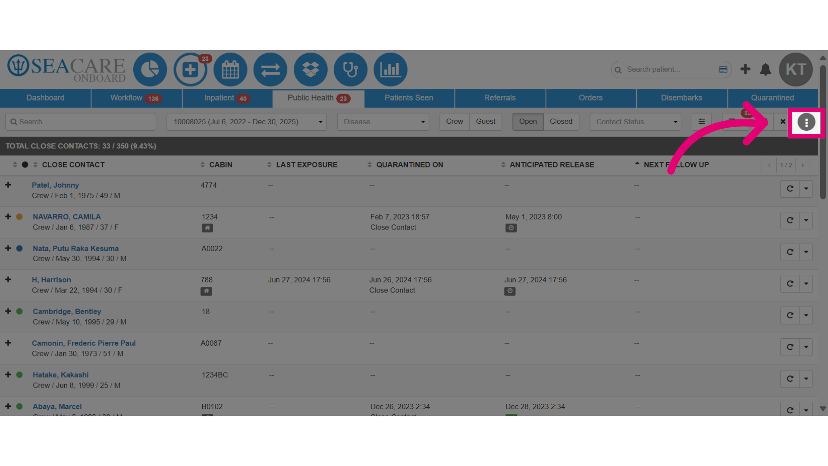Open the voyage date range dropdown
The width and height of the screenshot is (828, 466).
pos(247,122)
